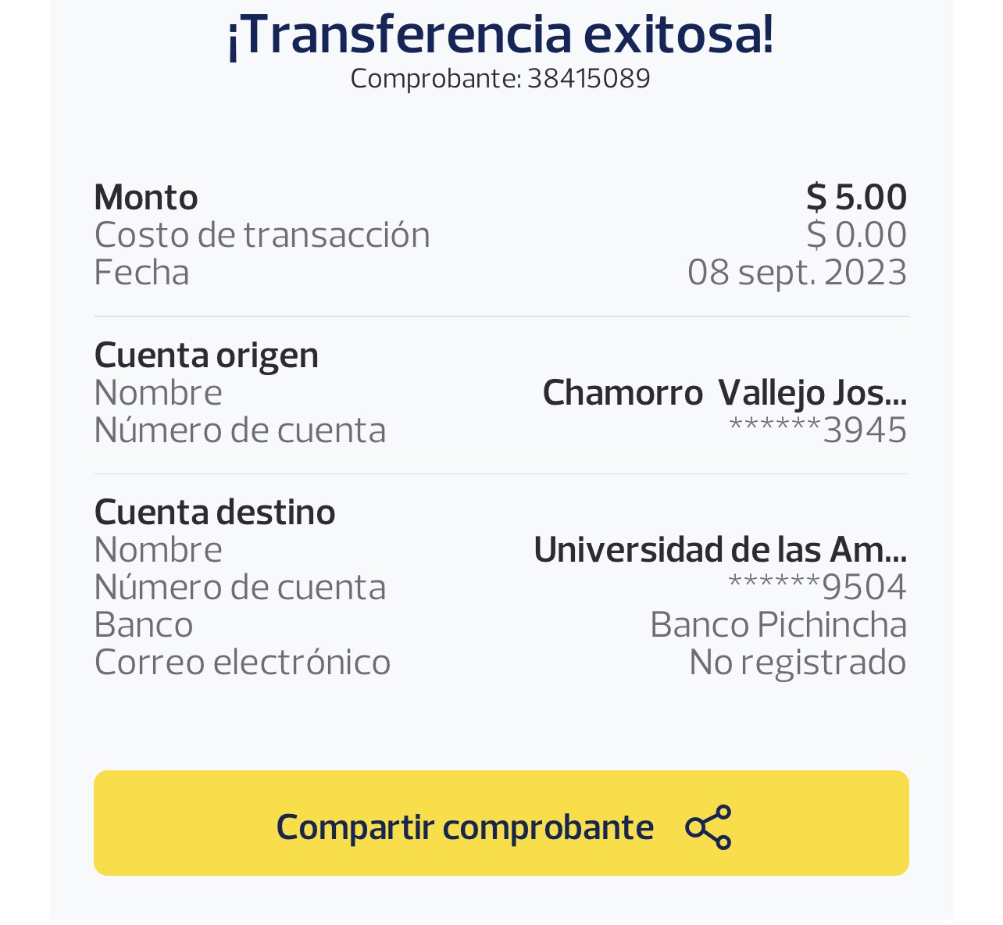Click the Correo electrónico label
This screenshot has height=925, width=1003.
tap(242, 662)
